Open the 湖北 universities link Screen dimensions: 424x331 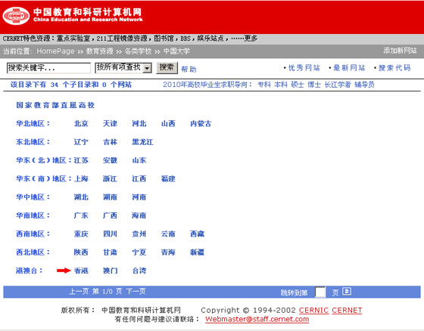tap(81, 197)
